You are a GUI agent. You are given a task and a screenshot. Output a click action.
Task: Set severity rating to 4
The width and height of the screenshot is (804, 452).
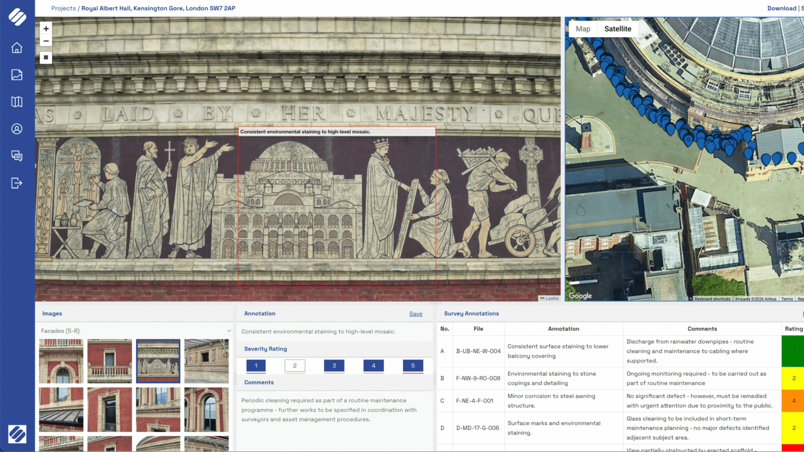click(373, 366)
